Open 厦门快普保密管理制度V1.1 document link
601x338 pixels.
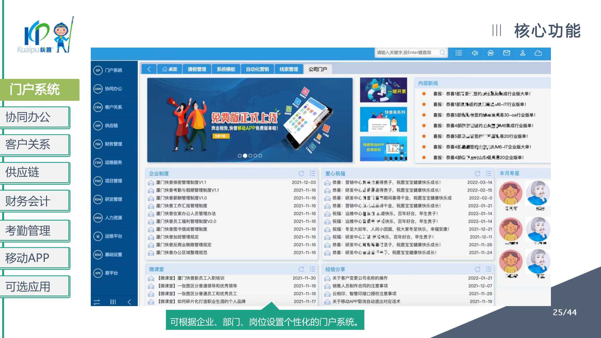click(x=181, y=182)
